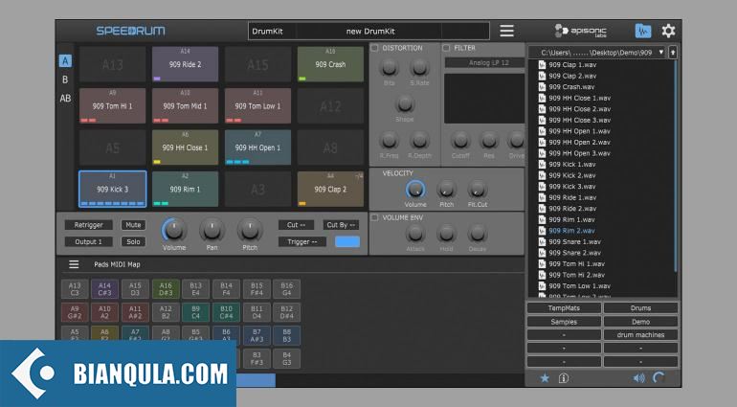Switch to pad bank AB
The height and width of the screenshot is (407, 737).
[65, 99]
